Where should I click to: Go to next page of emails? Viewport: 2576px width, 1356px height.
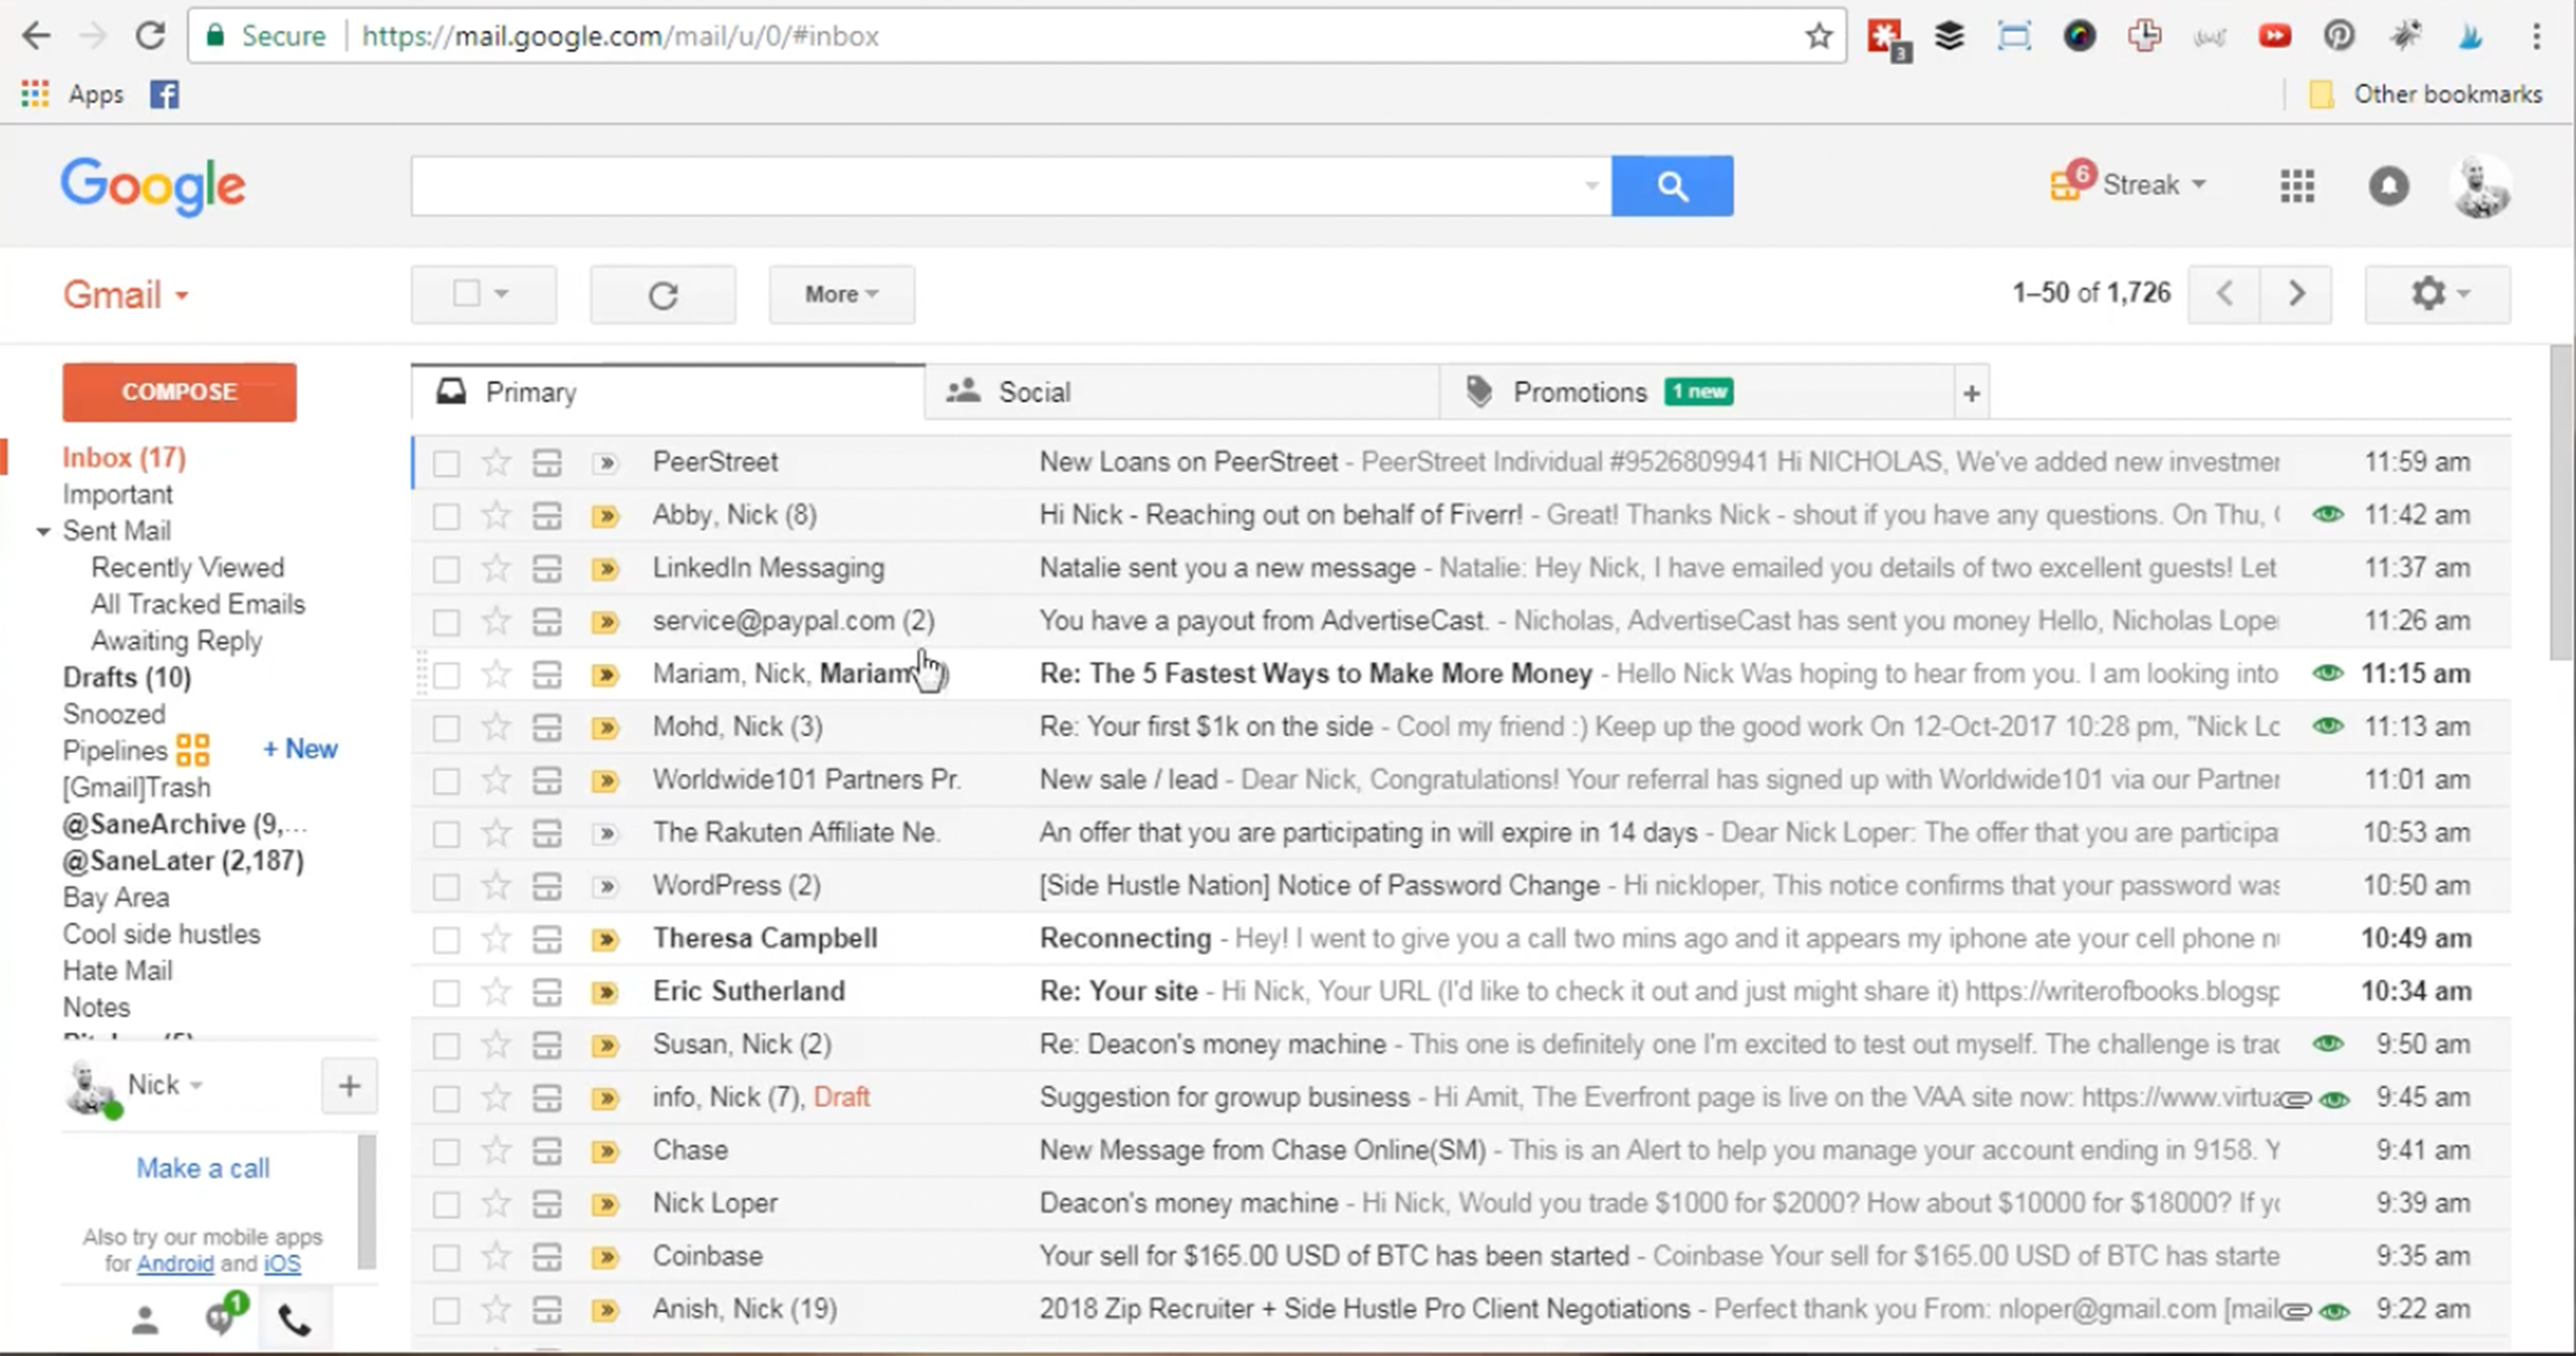tap(2296, 294)
